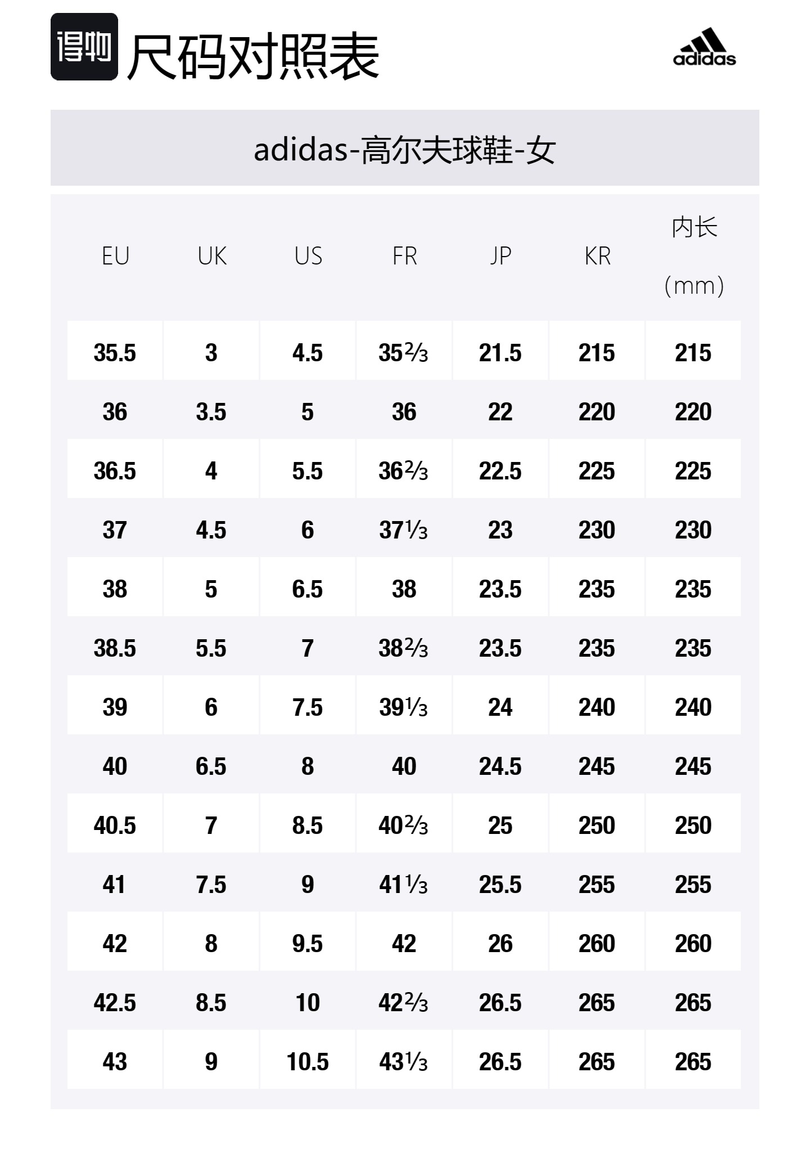Image resolution: width=810 pixels, height=1153 pixels.
Task: Choose the FR column header
Action: click(404, 257)
